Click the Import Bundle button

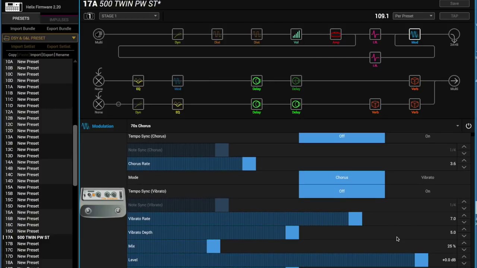23,29
